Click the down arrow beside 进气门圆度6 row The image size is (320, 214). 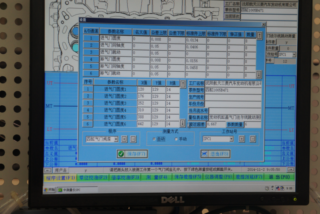pyautogui.click(x=182, y=123)
